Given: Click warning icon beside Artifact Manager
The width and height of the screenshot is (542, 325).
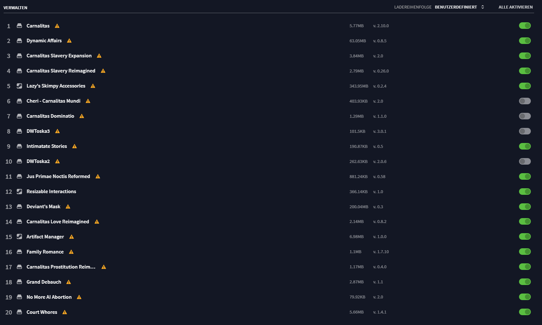Looking at the screenshot, I should tap(72, 237).
